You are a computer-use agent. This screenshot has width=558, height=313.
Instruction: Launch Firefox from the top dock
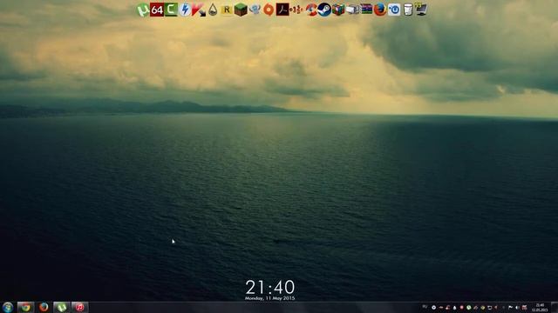(x=380, y=10)
